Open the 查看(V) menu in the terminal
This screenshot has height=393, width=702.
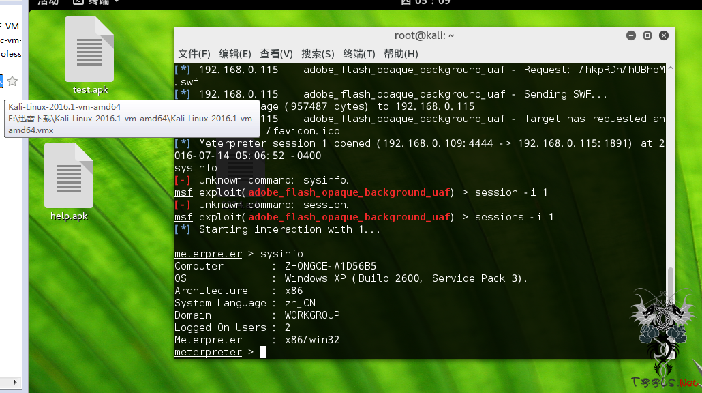[276, 54]
